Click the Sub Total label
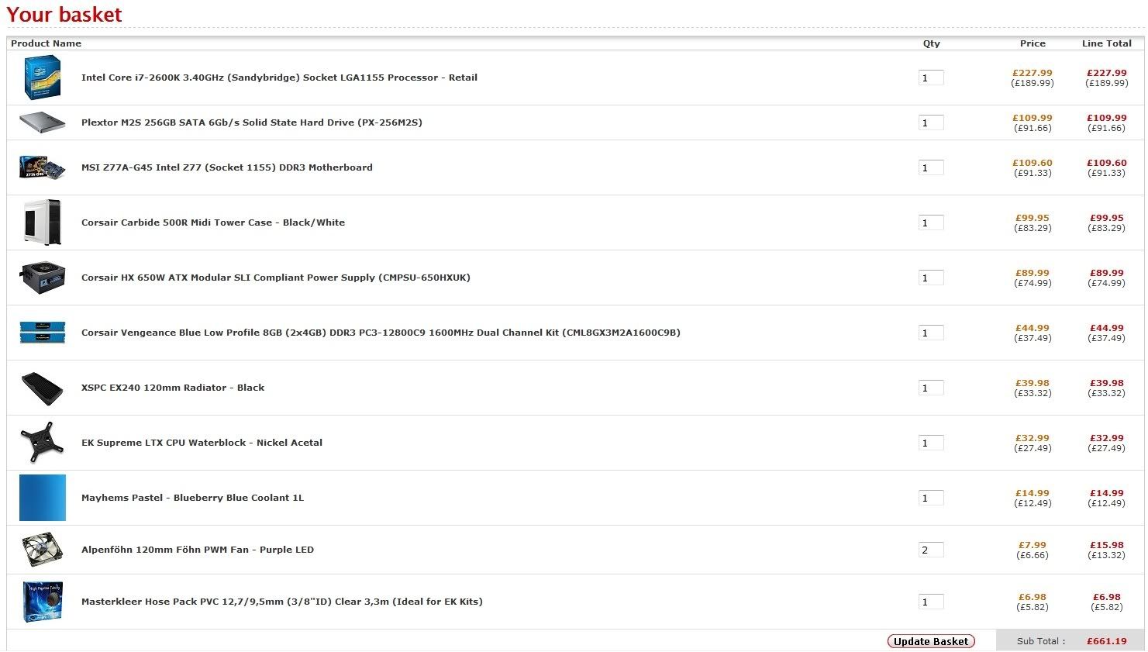This screenshot has height=652, width=1148. pos(1041,641)
